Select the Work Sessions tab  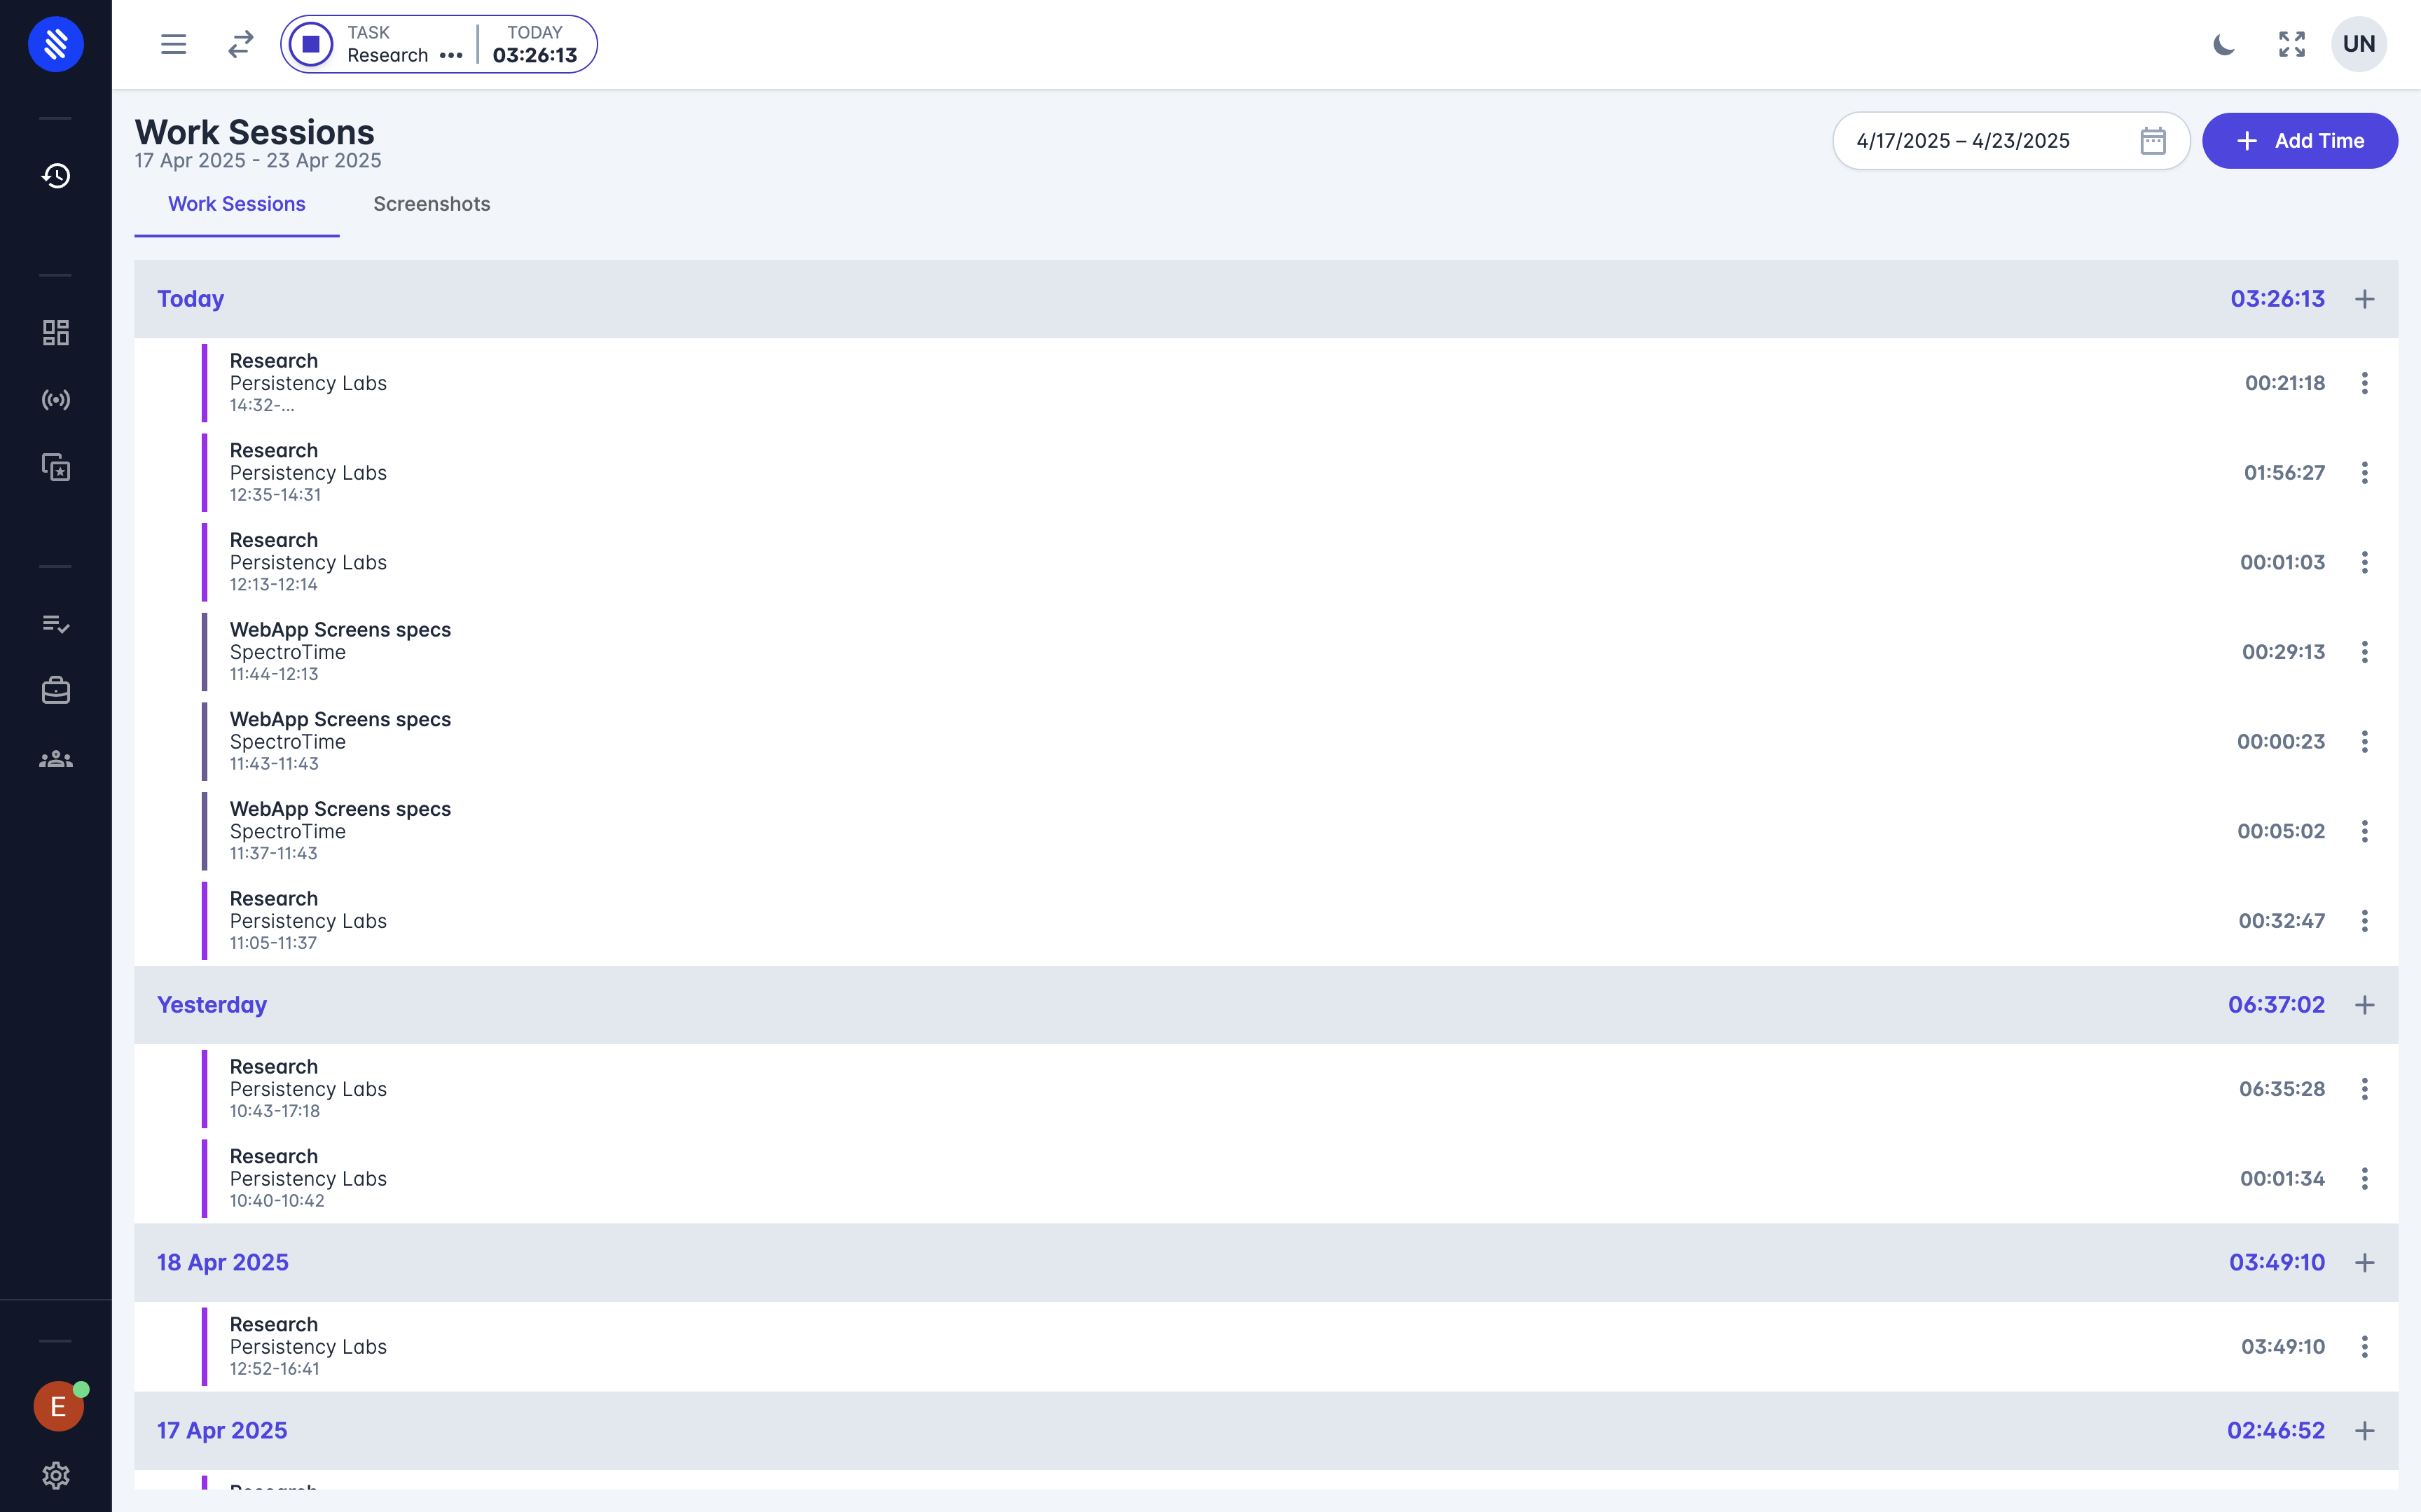click(237, 204)
